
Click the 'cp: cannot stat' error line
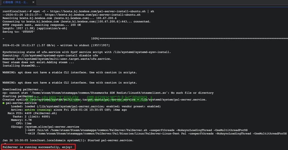pyautogui.click(x=108, y=93)
